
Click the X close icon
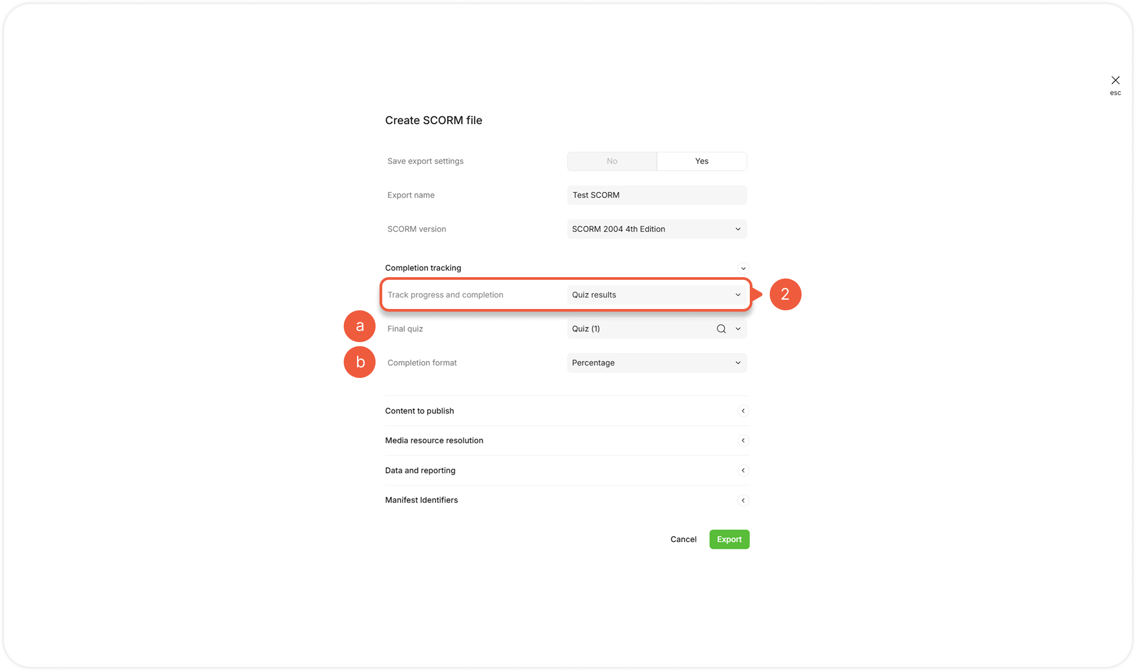point(1115,80)
